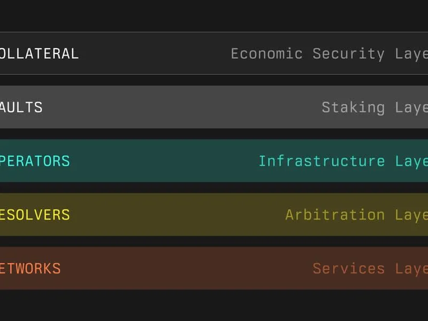Click the empty middle of the Collateral band
Viewport: 428px width, 321px height.
(155, 53)
